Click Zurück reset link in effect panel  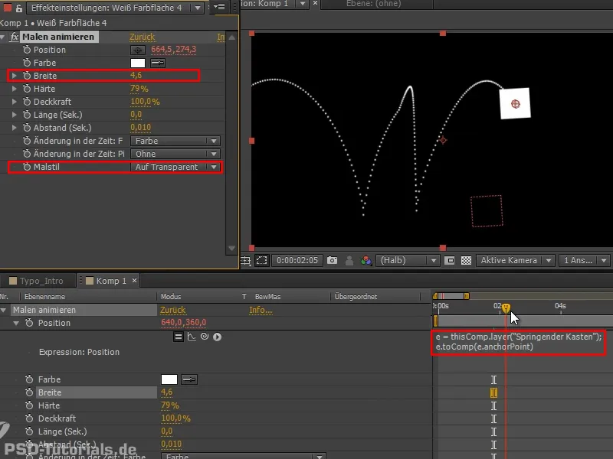143,37
